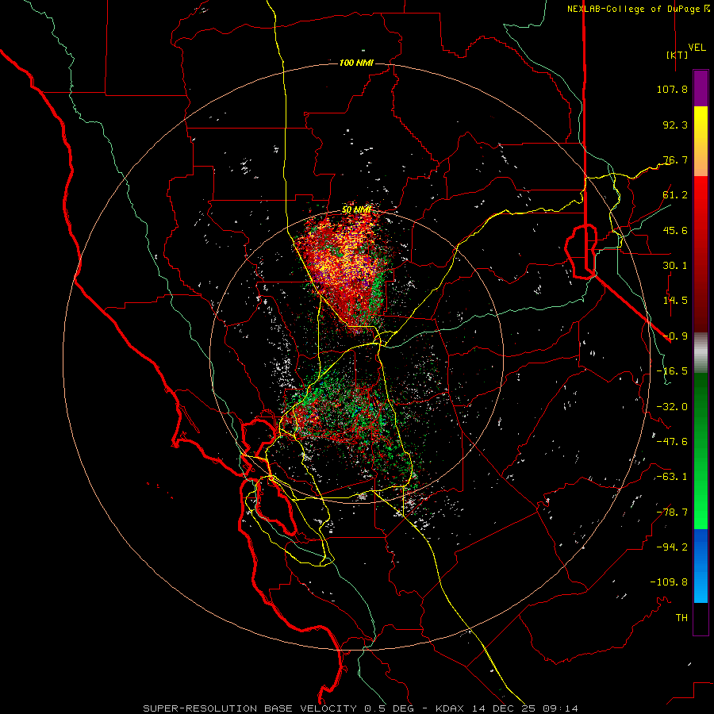Click the 50 NMI range ring label

356,210
